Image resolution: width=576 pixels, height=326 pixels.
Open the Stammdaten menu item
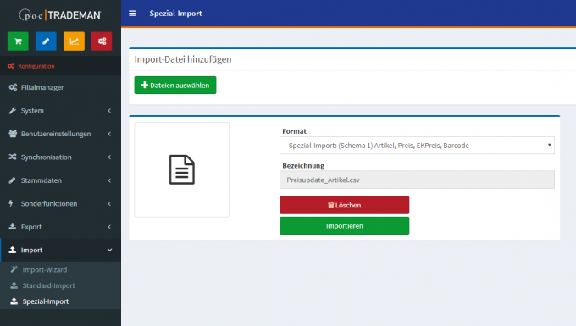60,180
